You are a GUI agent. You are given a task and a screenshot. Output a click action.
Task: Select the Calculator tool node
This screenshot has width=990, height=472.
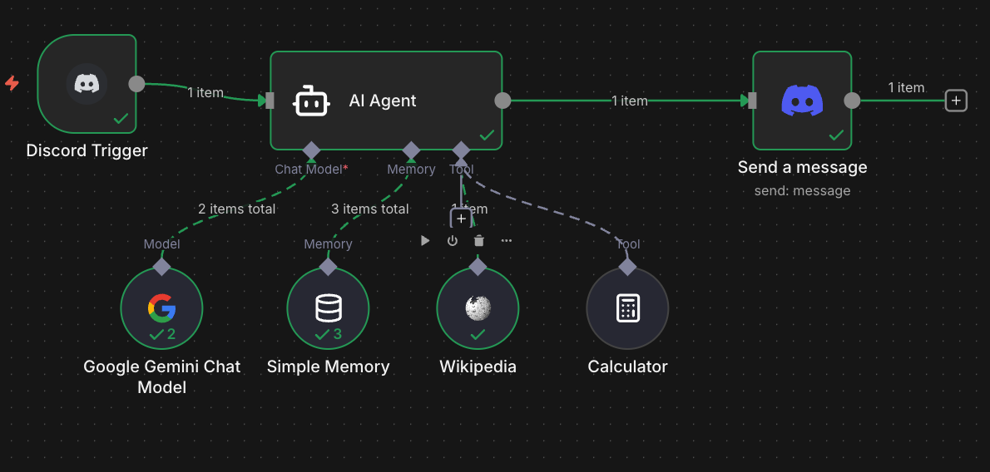[x=627, y=308]
